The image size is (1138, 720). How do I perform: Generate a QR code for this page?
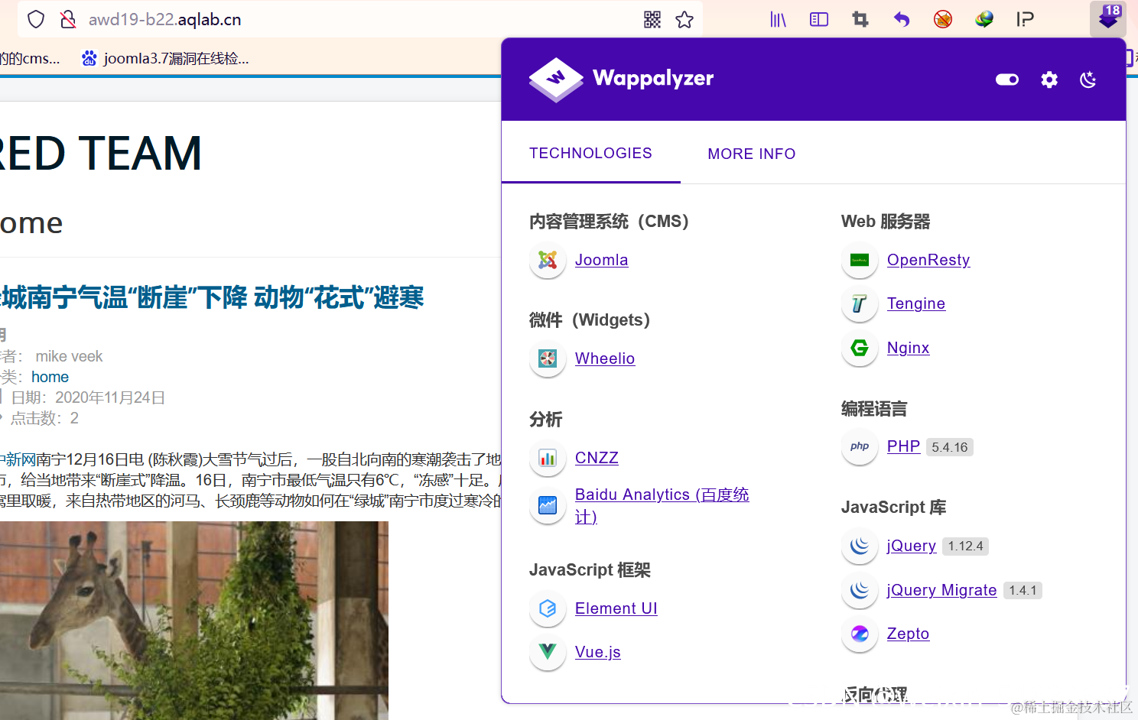pos(652,19)
